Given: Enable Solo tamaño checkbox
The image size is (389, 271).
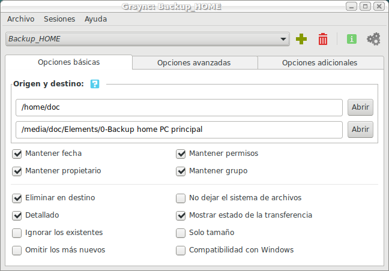Looking at the screenshot, I should pyautogui.click(x=181, y=233).
